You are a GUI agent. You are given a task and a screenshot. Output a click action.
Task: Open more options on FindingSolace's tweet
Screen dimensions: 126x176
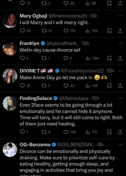coord(120,98)
